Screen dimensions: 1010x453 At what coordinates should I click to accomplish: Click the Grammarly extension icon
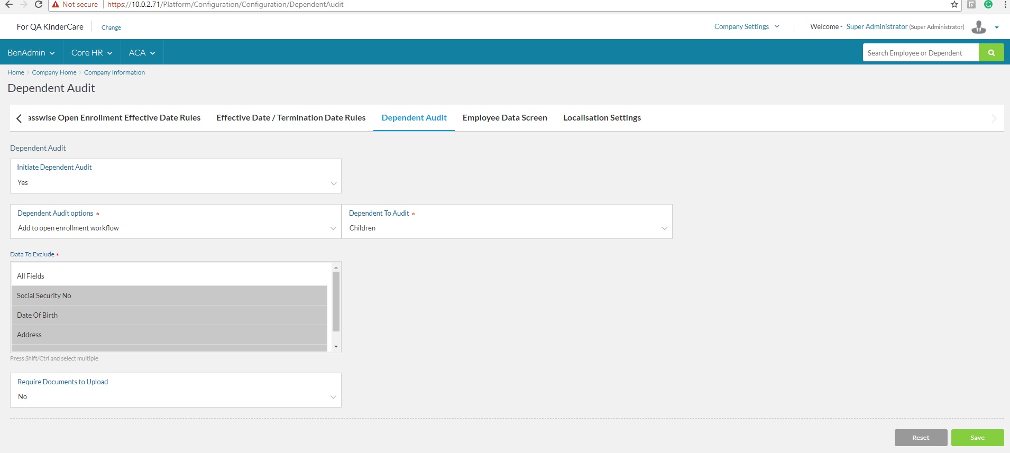(x=988, y=5)
